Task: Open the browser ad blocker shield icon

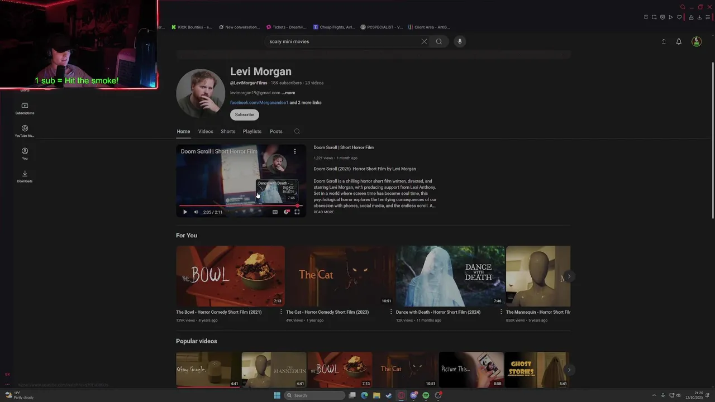Action: point(662,17)
